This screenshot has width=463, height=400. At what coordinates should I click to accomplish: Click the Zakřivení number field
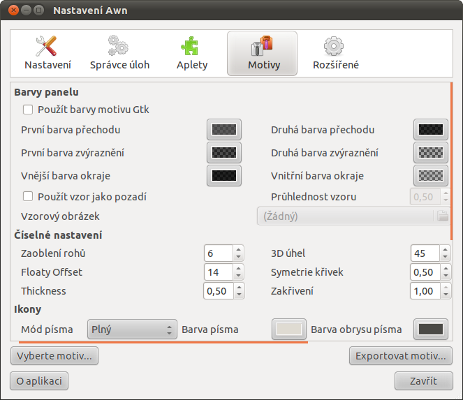(425, 291)
